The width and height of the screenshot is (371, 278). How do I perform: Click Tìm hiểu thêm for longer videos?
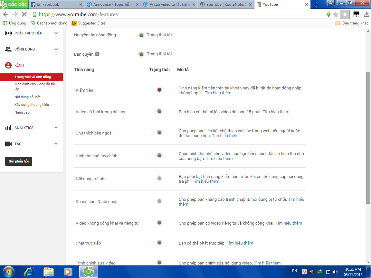coord(276,112)
